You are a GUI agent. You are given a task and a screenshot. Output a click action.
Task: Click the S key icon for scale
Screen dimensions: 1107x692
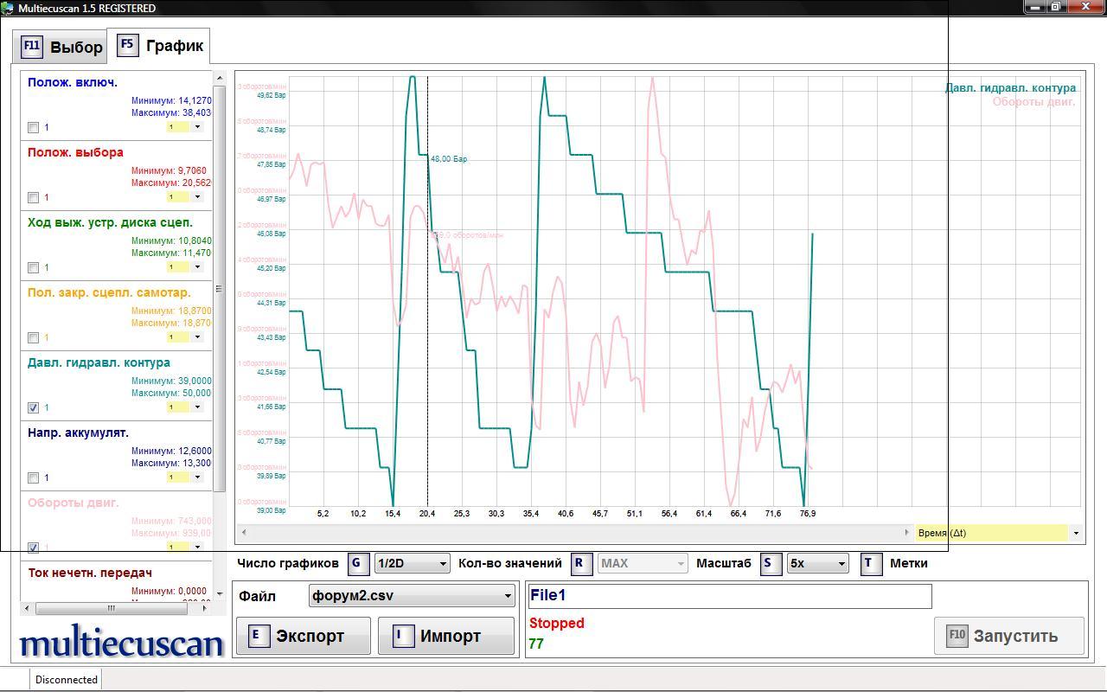767,564
